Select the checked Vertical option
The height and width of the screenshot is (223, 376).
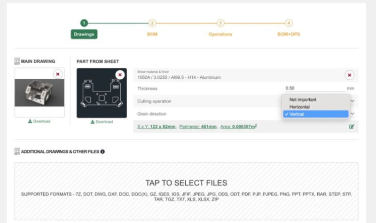(x=315, y=114)
